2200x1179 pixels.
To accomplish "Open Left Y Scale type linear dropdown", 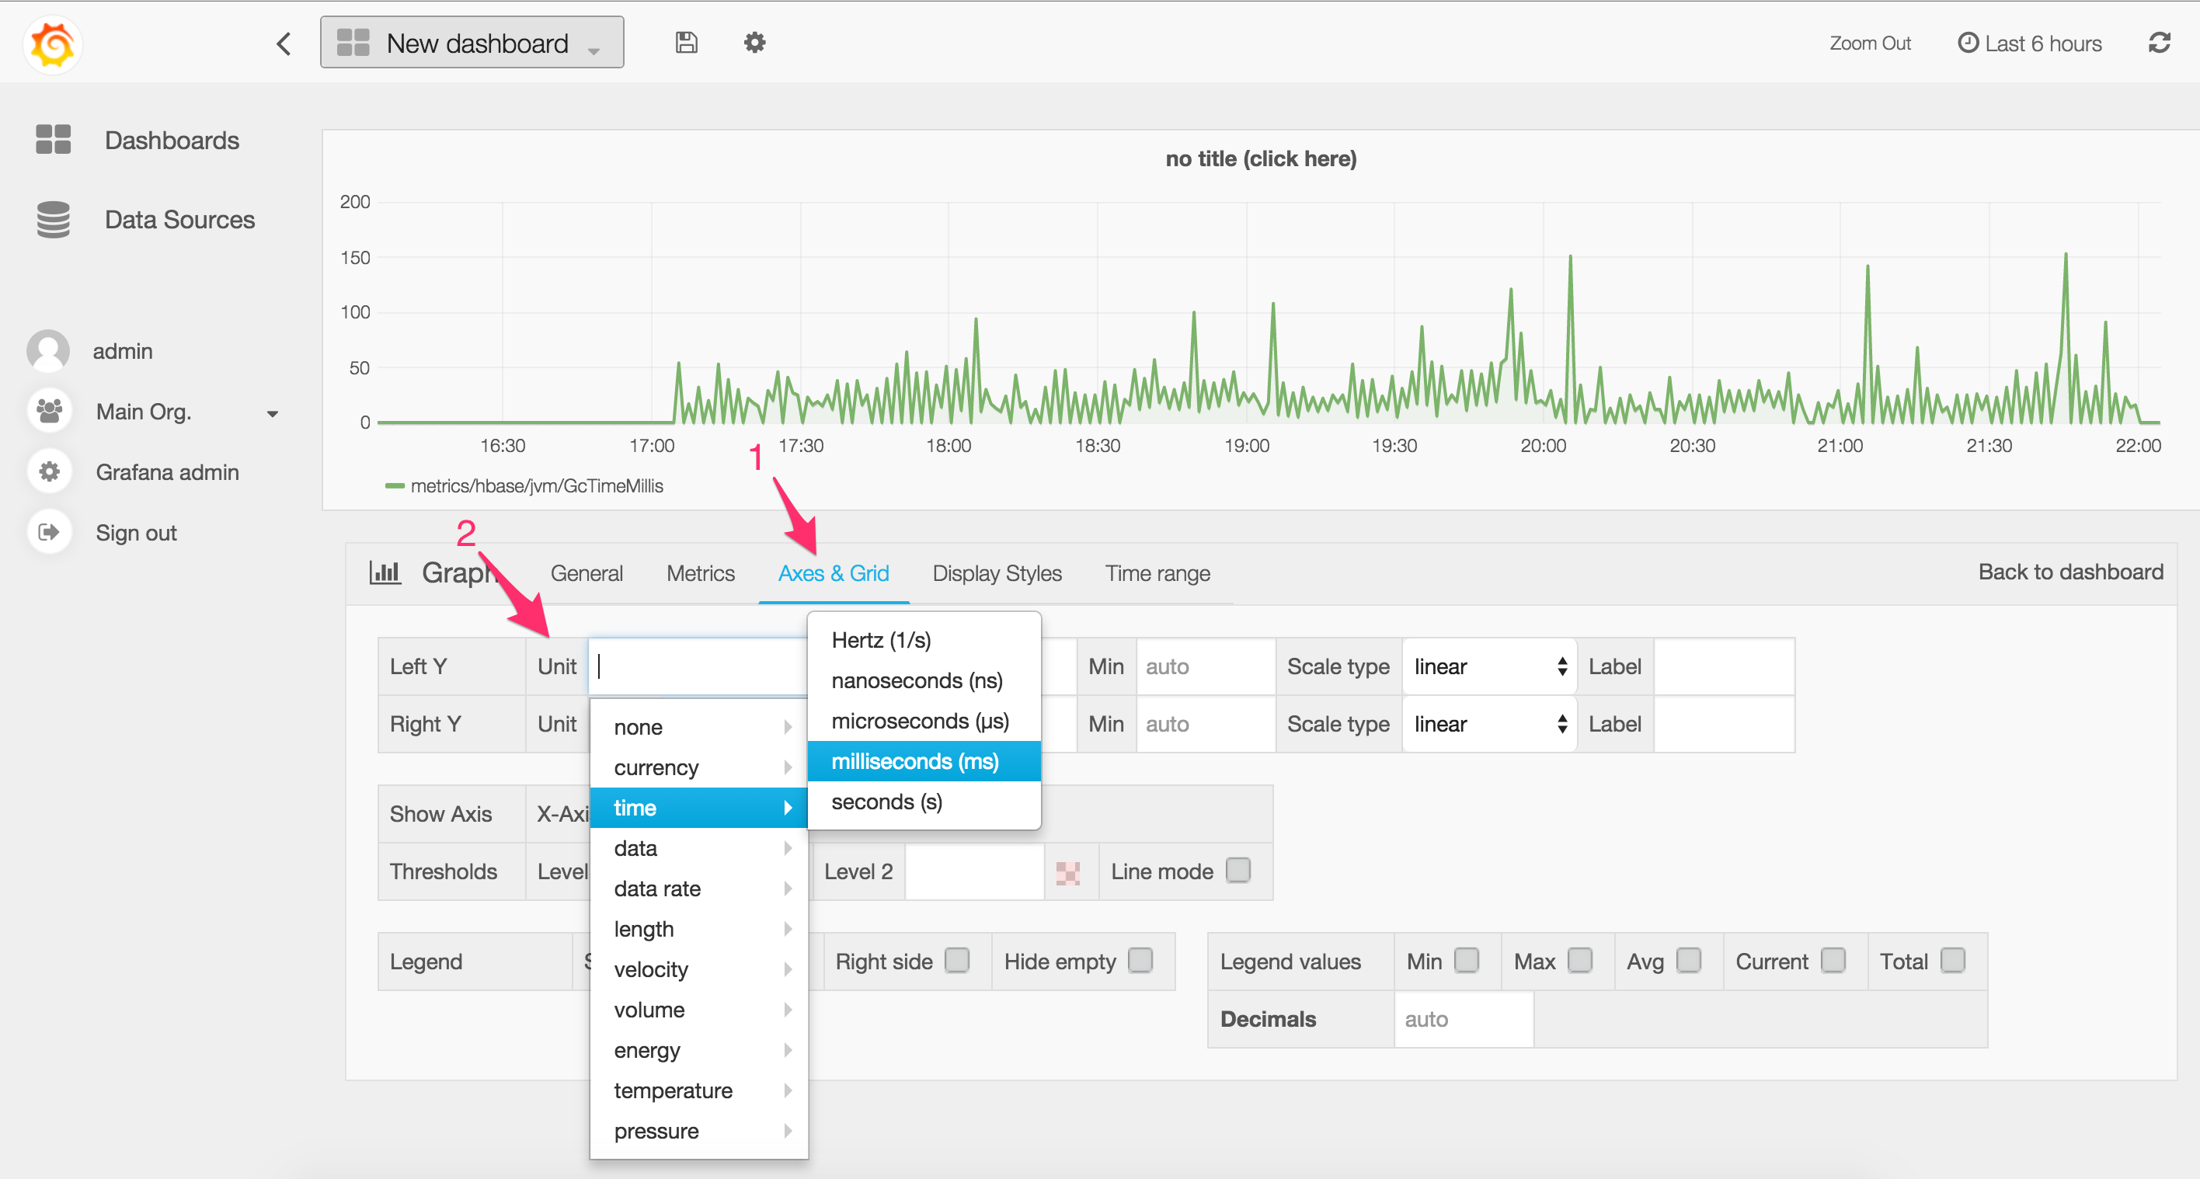I will [x=1488, y=666].
